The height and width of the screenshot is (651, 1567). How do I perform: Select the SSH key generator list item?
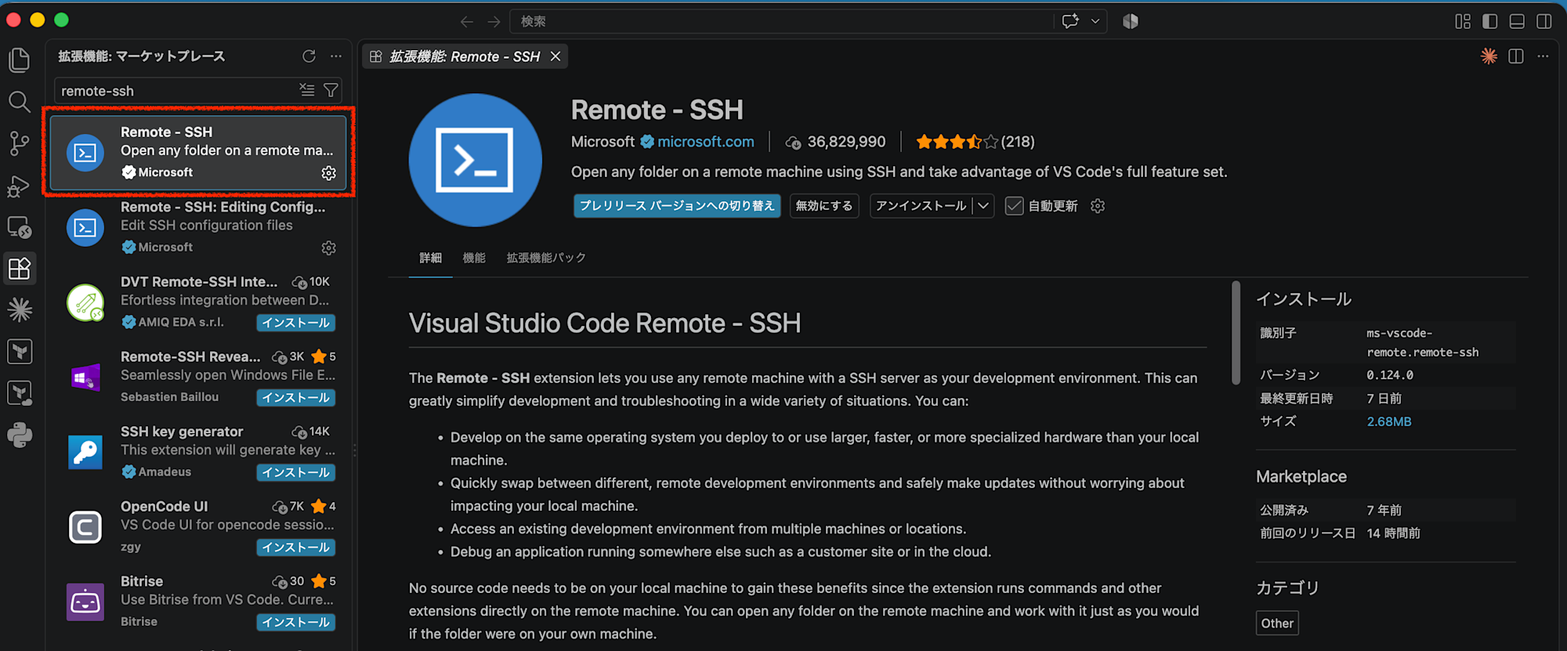point(198,452)
